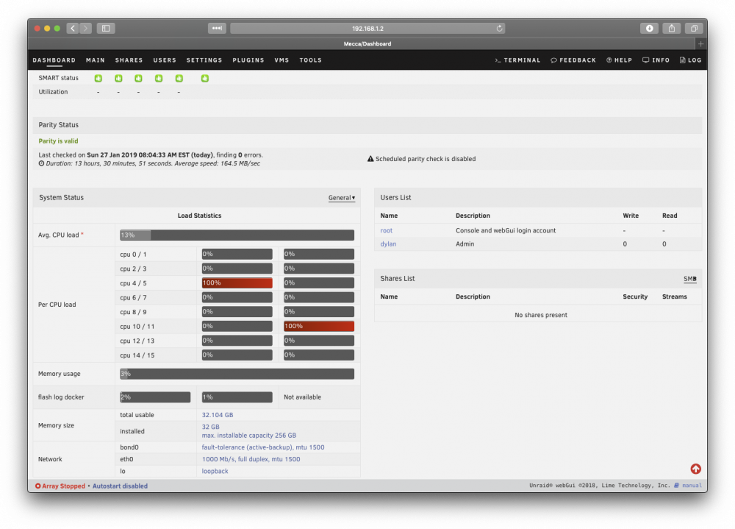This screenshot has width=735, height=529.
Task: Click max installable capacity 256 GB link
Action: (x=249, y=435)
